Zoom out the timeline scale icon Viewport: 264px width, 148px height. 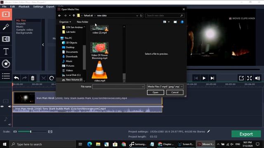click(15, 132)
